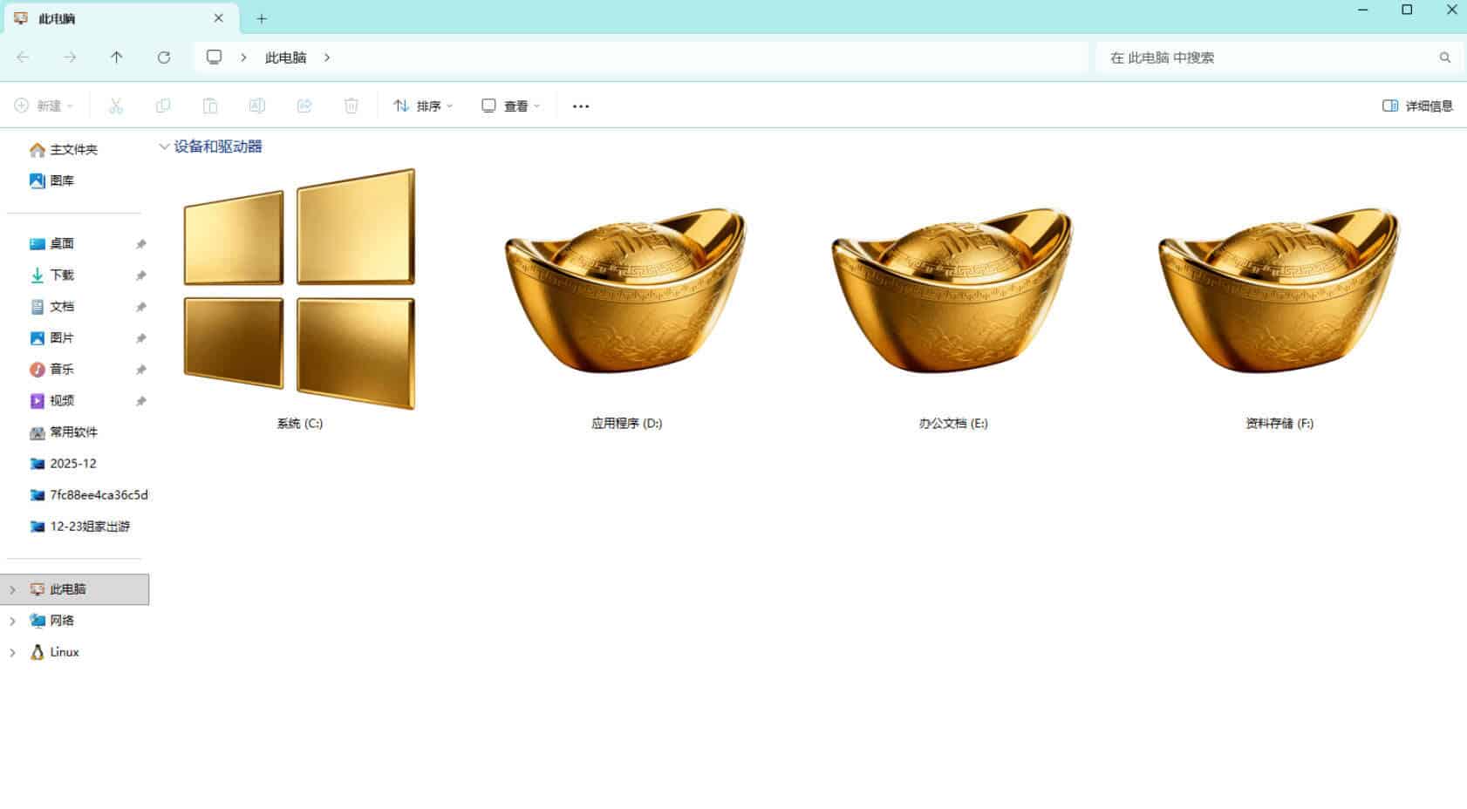Screen dimensions: 1467x809
Task: Open the 排序 sort dropdown
Action: click(423, 105)
